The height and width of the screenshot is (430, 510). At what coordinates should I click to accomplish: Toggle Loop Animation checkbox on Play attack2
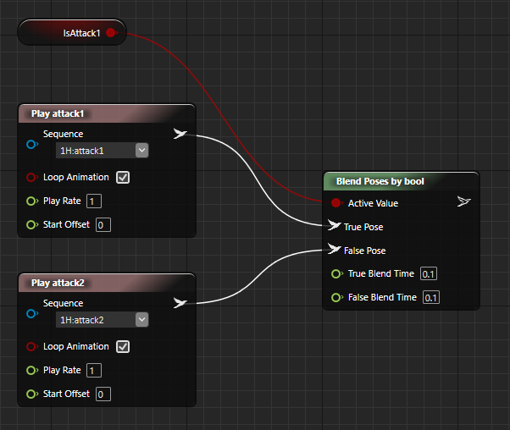click(123, 347)
